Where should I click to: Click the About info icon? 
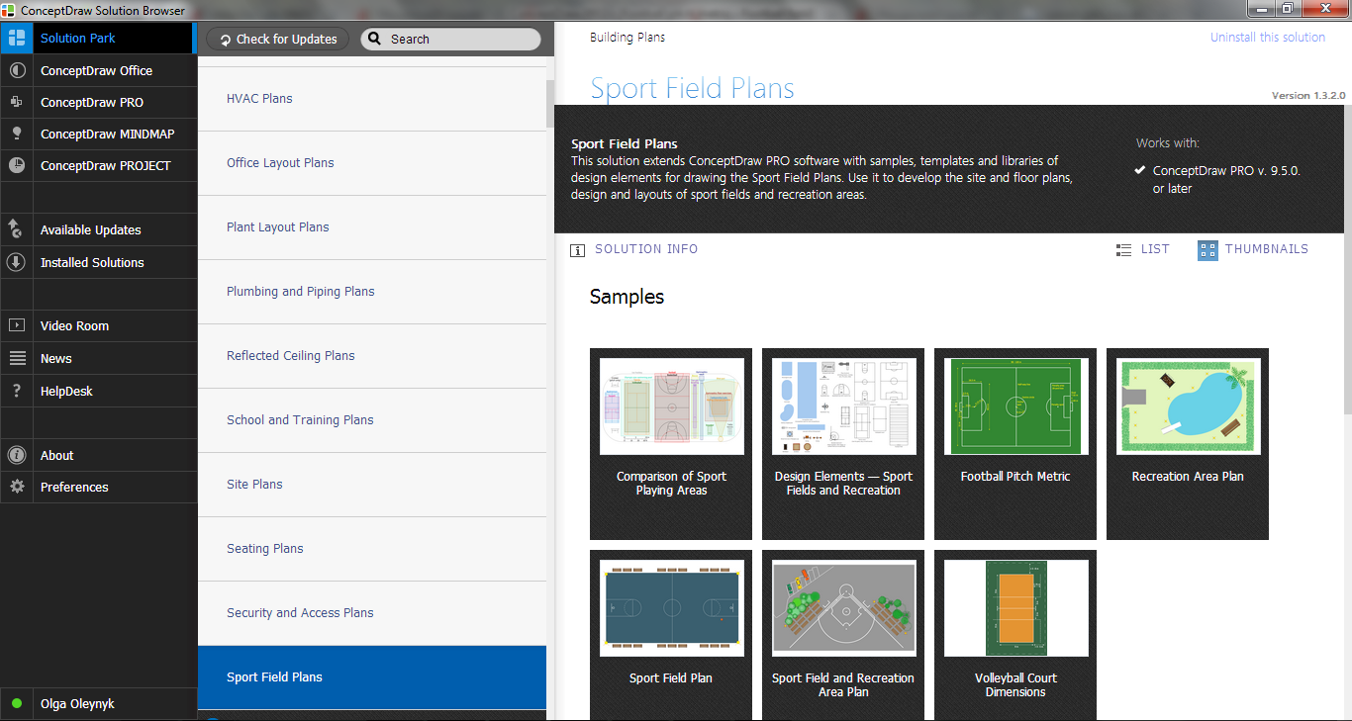point(16,455)
